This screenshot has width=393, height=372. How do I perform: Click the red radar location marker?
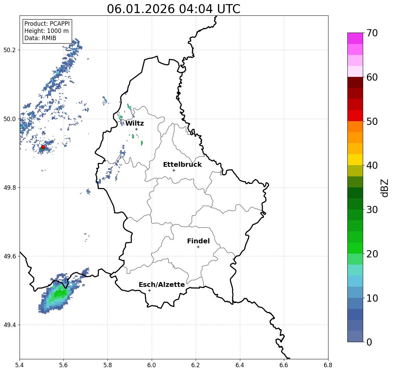point(43,147)
